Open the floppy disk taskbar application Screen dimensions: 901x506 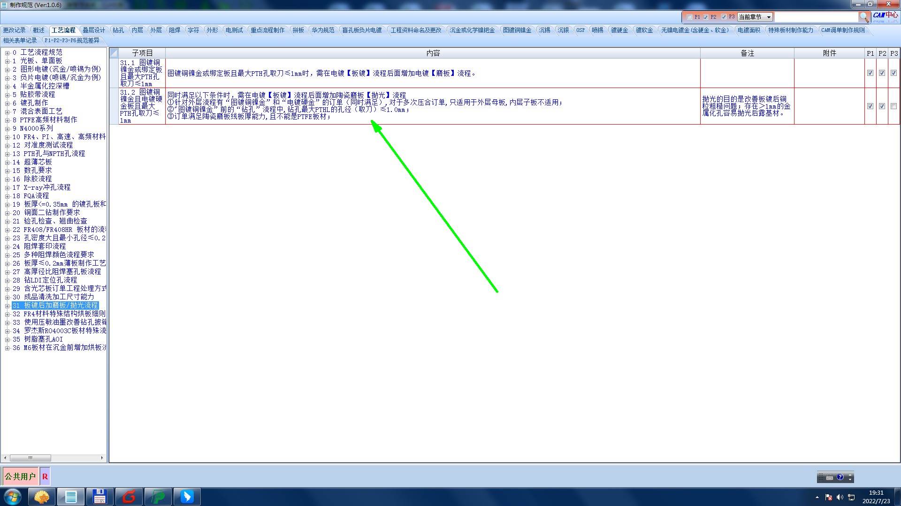click(99, 497)
